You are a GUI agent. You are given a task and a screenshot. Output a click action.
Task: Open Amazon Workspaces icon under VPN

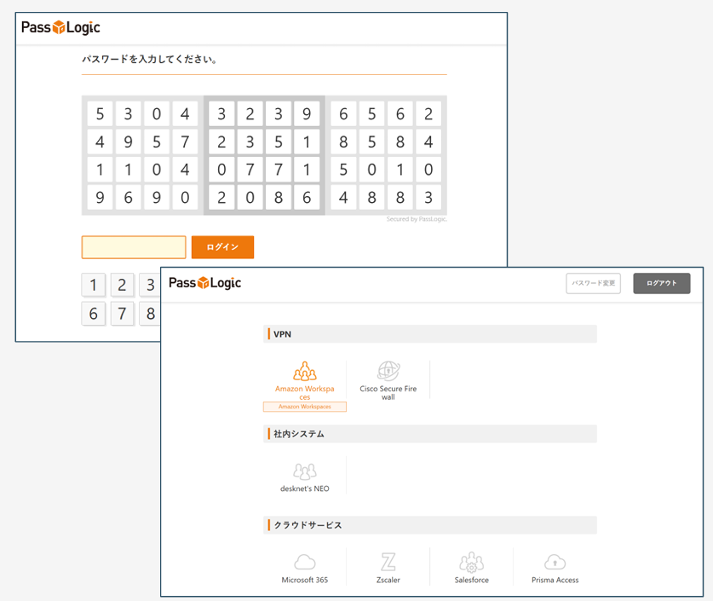(305, 371)
